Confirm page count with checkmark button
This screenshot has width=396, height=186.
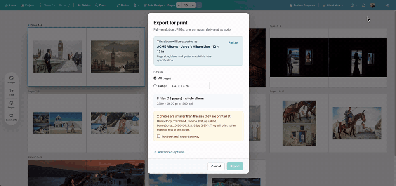199,5
